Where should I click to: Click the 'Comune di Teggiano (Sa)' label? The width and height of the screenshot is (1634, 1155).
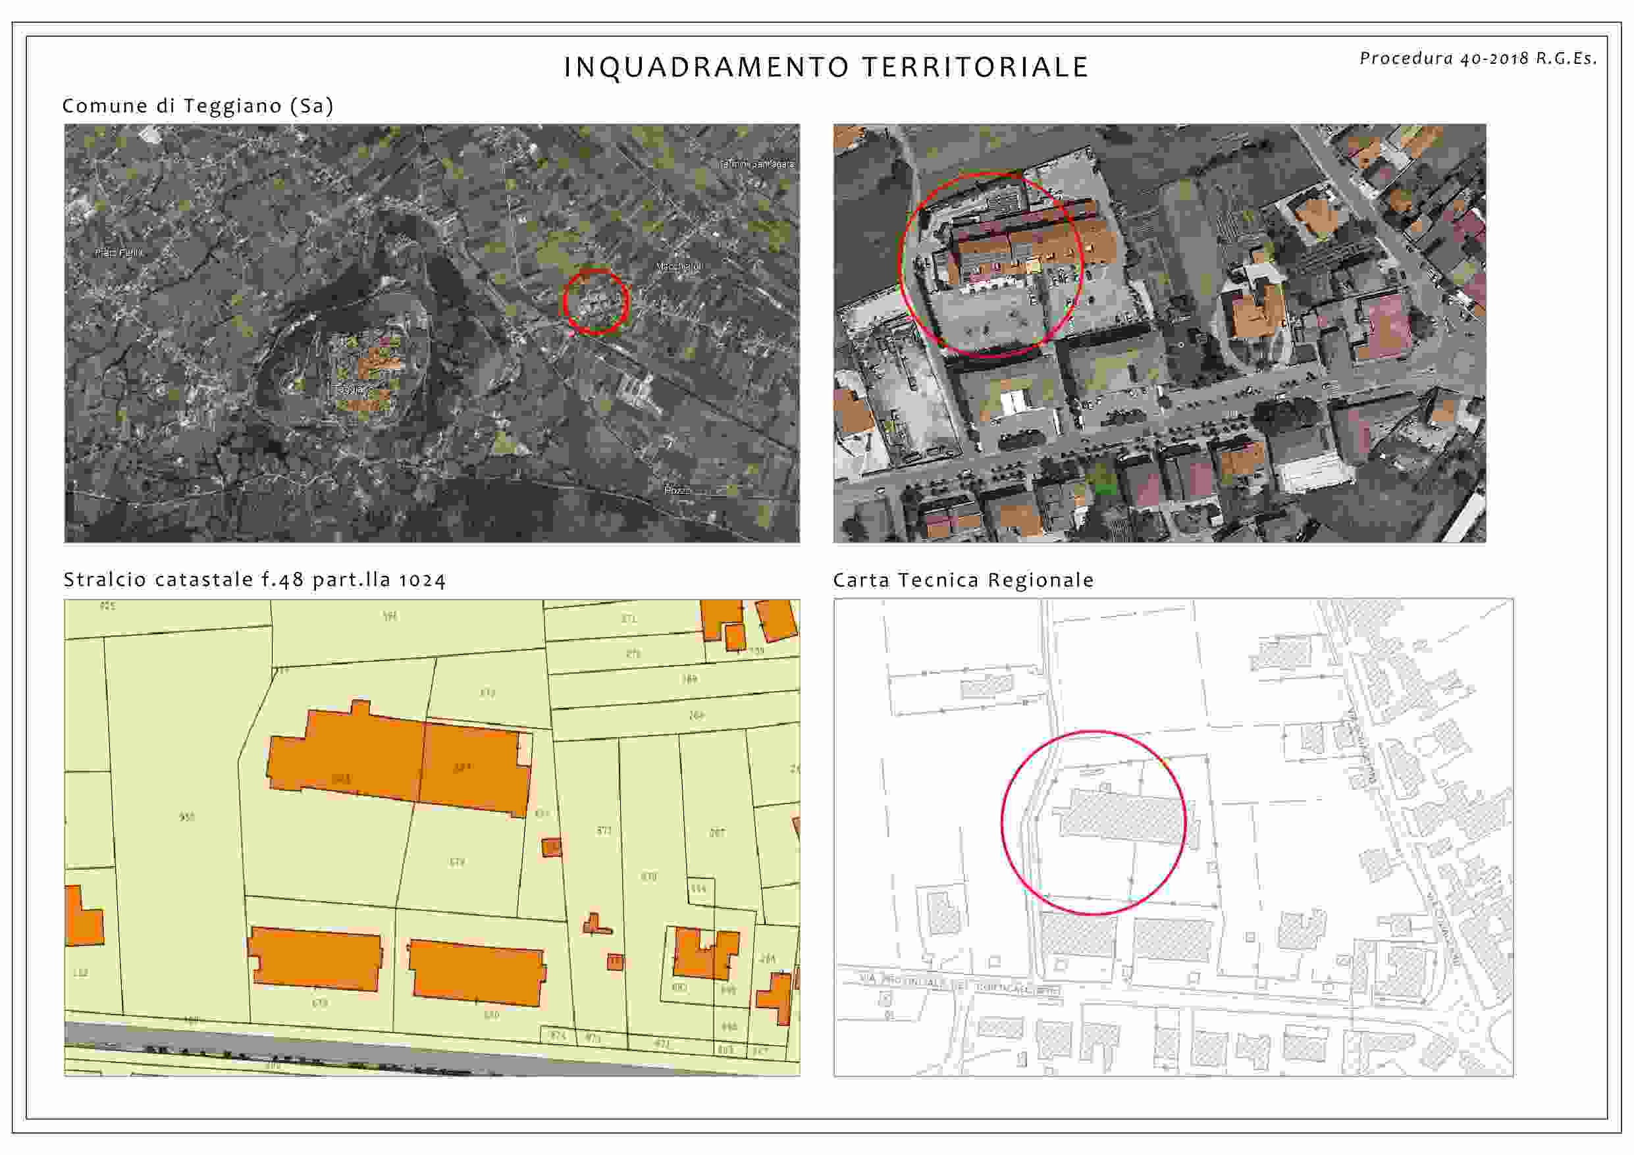click(x=198, y=106)
